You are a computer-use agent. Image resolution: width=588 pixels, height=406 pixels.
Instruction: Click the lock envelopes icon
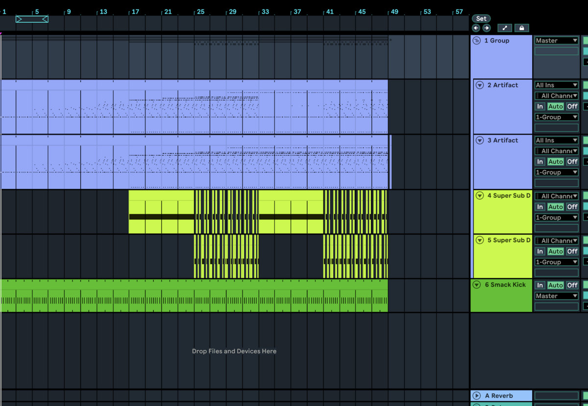[521, 28]
